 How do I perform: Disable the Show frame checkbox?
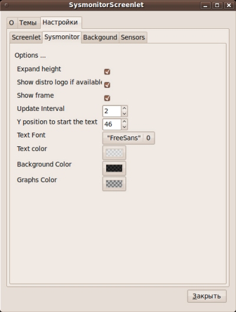point(107,98)
